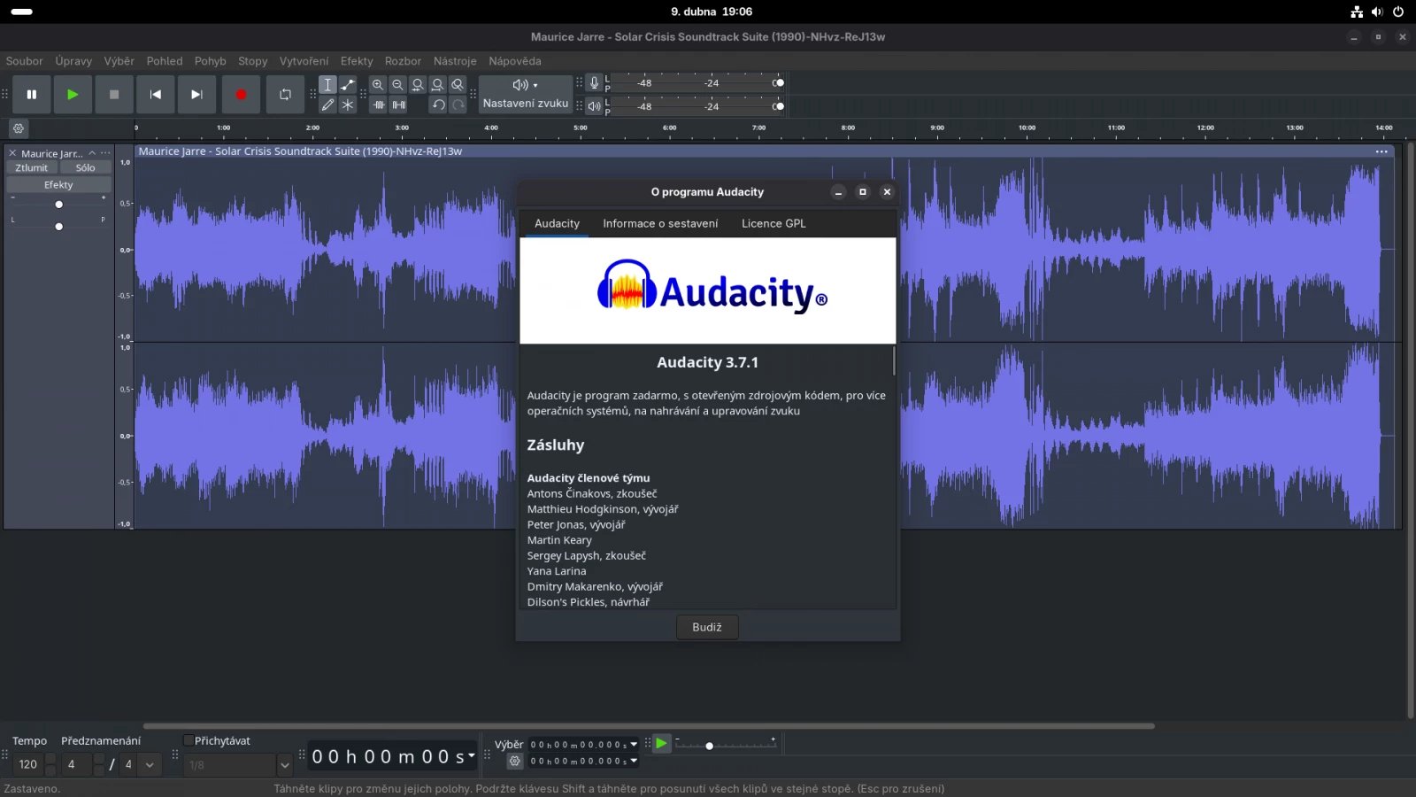The height and width of the screenshot is (797, 1416).
Task: Click the Stop transport button
Action: coord(114,95)
